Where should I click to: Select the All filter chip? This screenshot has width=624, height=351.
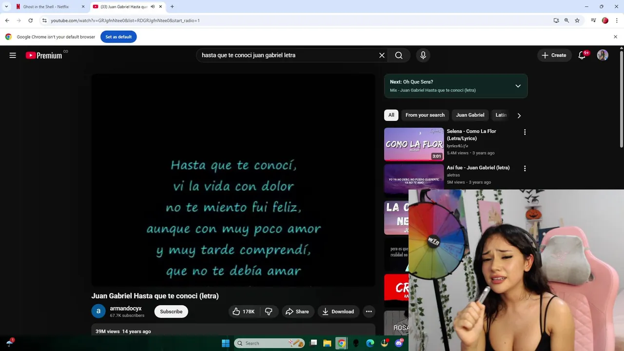pos(391,115)
